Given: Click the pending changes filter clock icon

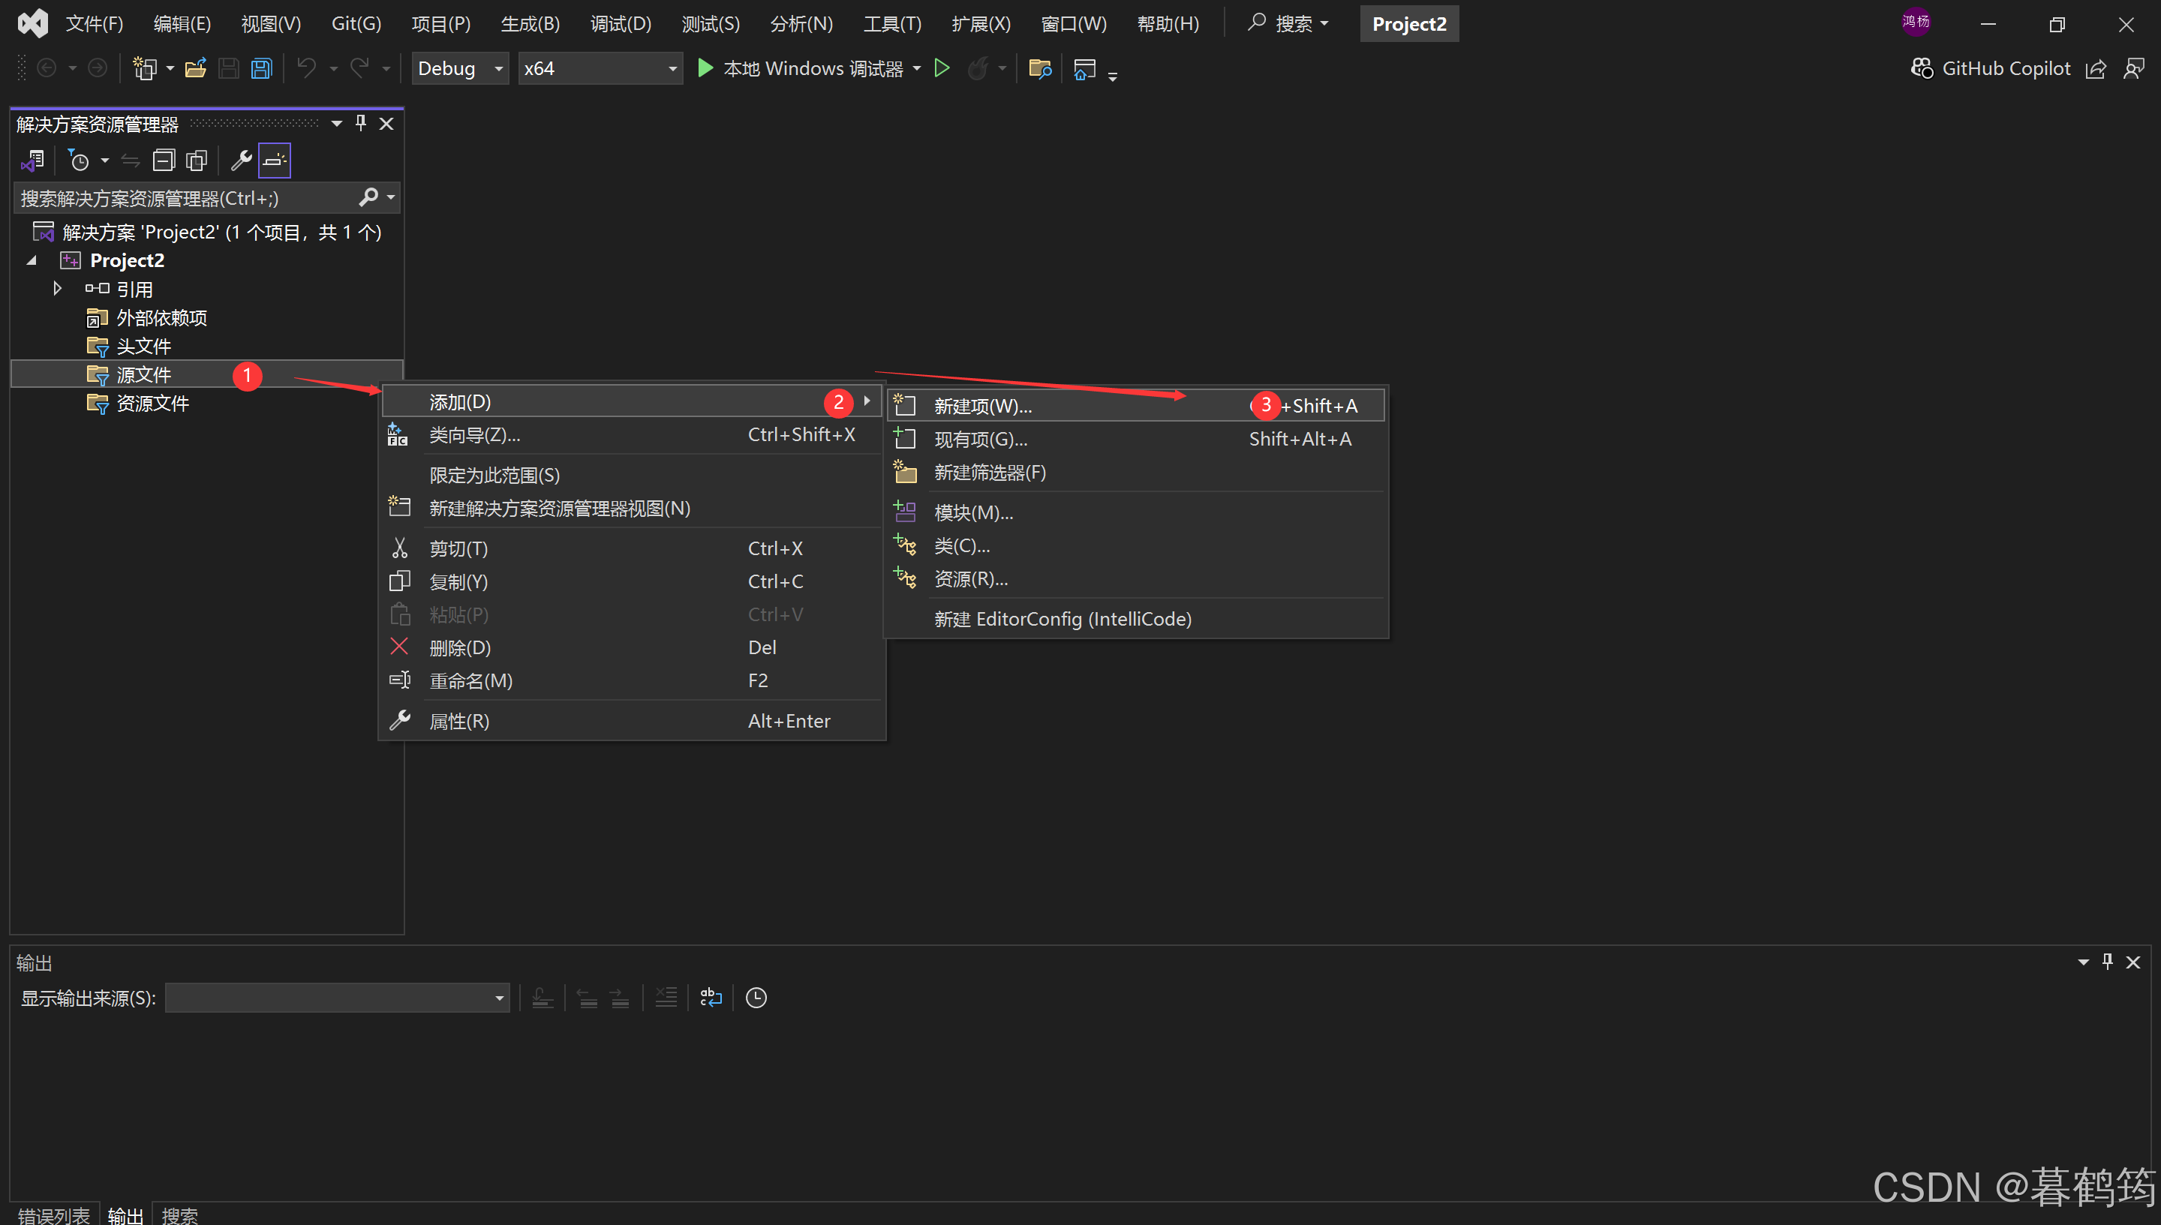Looking at the screenshot, I should click(79, 160).
